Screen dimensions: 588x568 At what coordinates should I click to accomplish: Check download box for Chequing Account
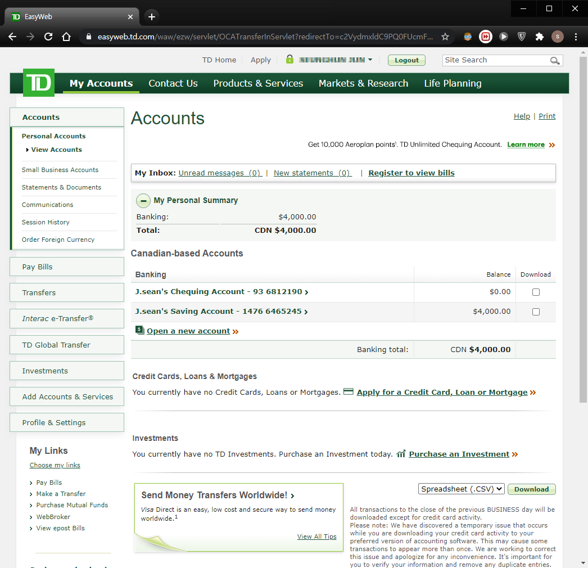[536, 292]
